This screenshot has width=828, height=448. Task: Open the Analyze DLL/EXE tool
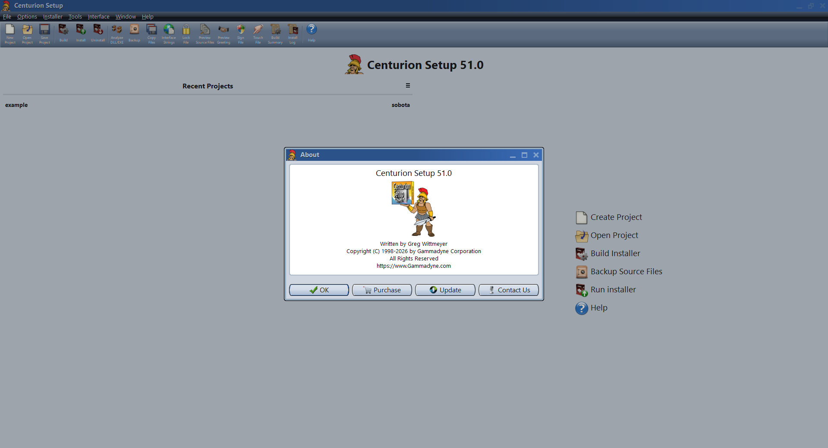tap(117, 34)
